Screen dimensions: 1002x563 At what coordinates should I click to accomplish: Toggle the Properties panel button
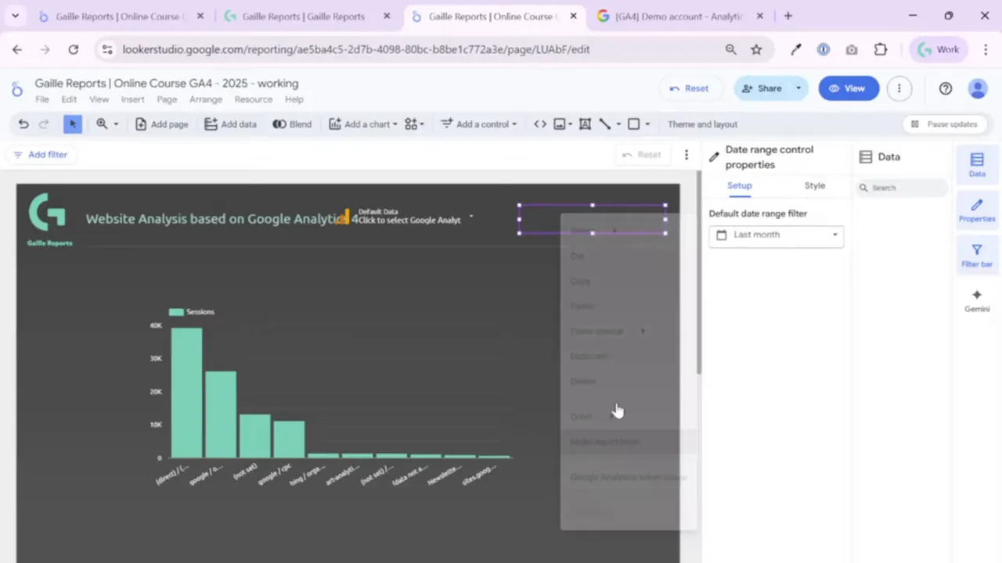(976, 210)
